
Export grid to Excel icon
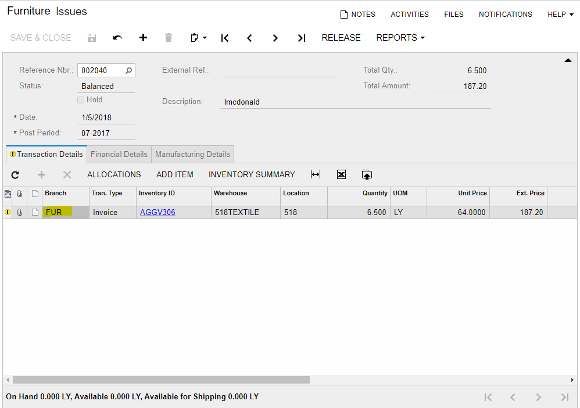click(x=341, y=174)
